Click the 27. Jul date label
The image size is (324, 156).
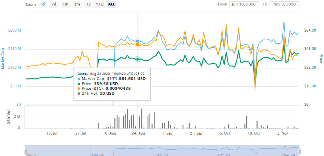click(x=81, y=133)
